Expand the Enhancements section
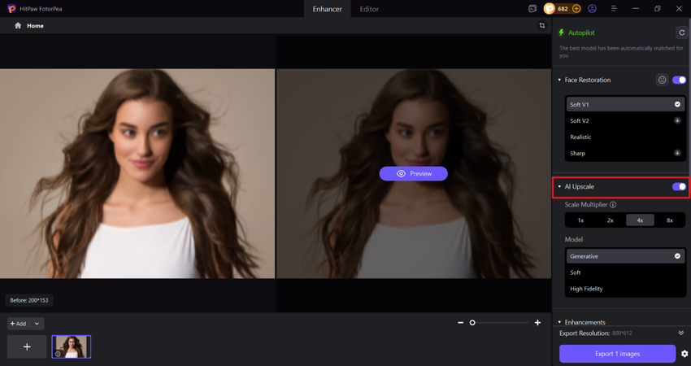The width and height of the screenshot is (691, 366). click(x=559, y=322)
